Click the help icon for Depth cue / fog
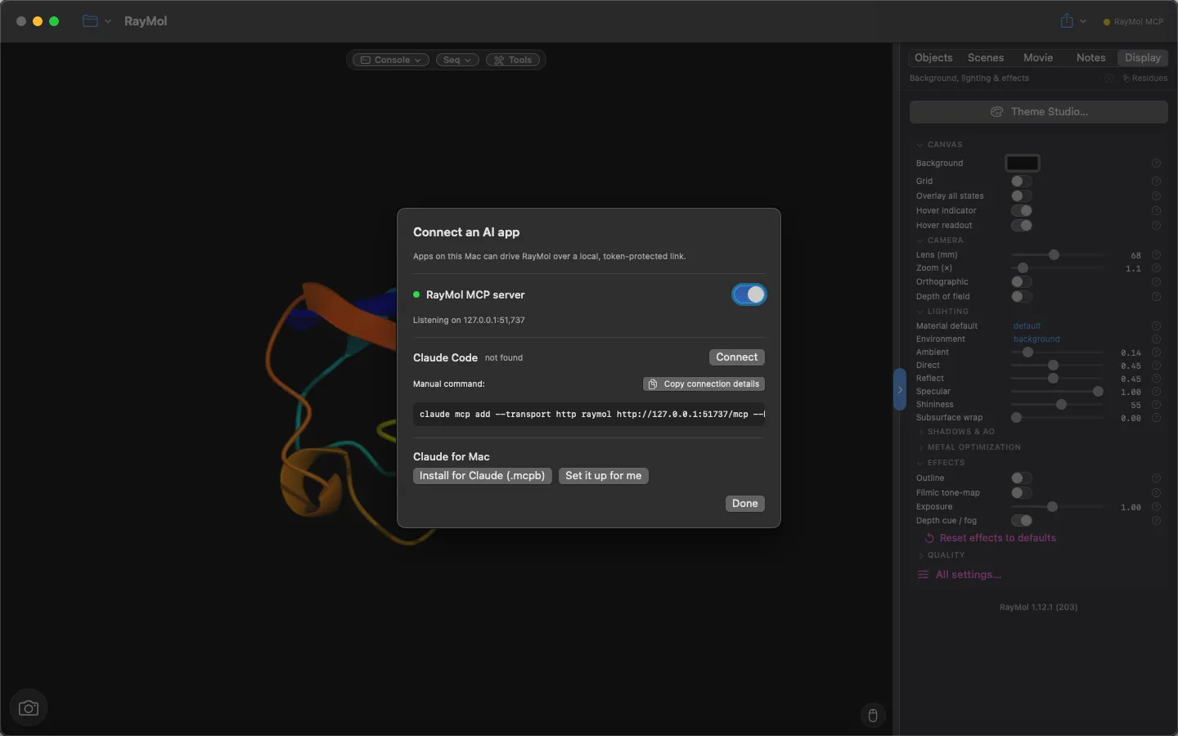The image size is (1178, 736). pyautogui.click(x=1156, y=521)
